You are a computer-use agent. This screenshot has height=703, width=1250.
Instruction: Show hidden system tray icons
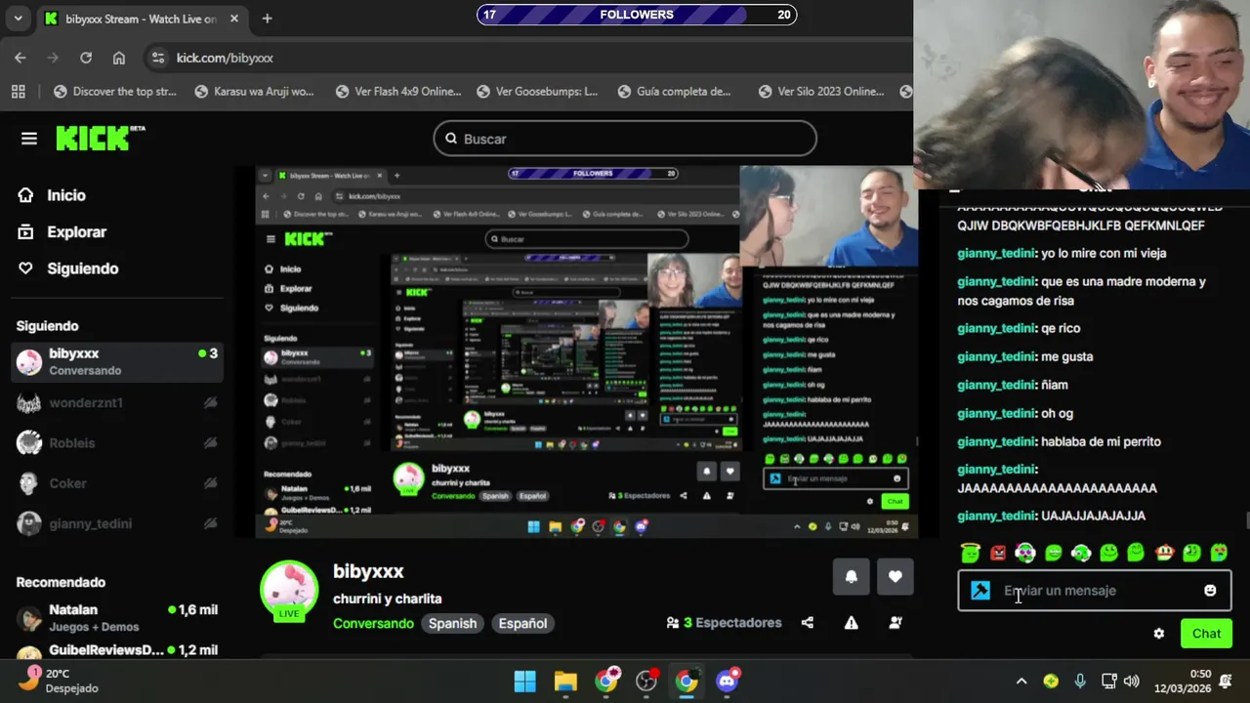[x=1021, y=682]
